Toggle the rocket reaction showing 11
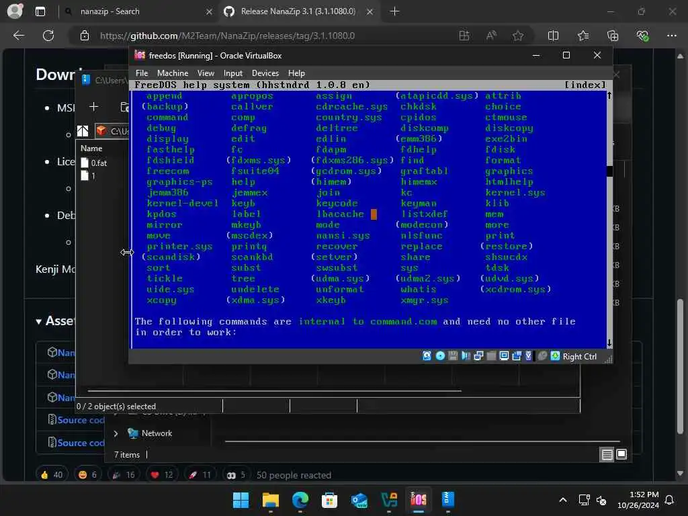Screen dimensions: 688x516 (x=200, y=475)
